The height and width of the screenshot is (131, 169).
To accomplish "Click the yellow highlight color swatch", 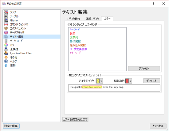I will [x=98, y=81].
